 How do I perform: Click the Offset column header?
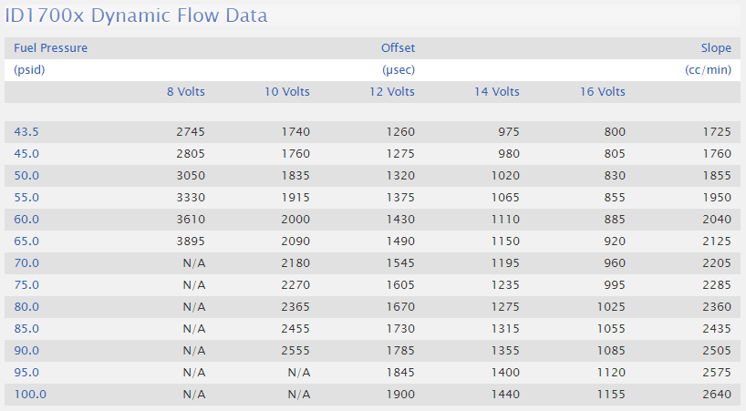[398, 48]
